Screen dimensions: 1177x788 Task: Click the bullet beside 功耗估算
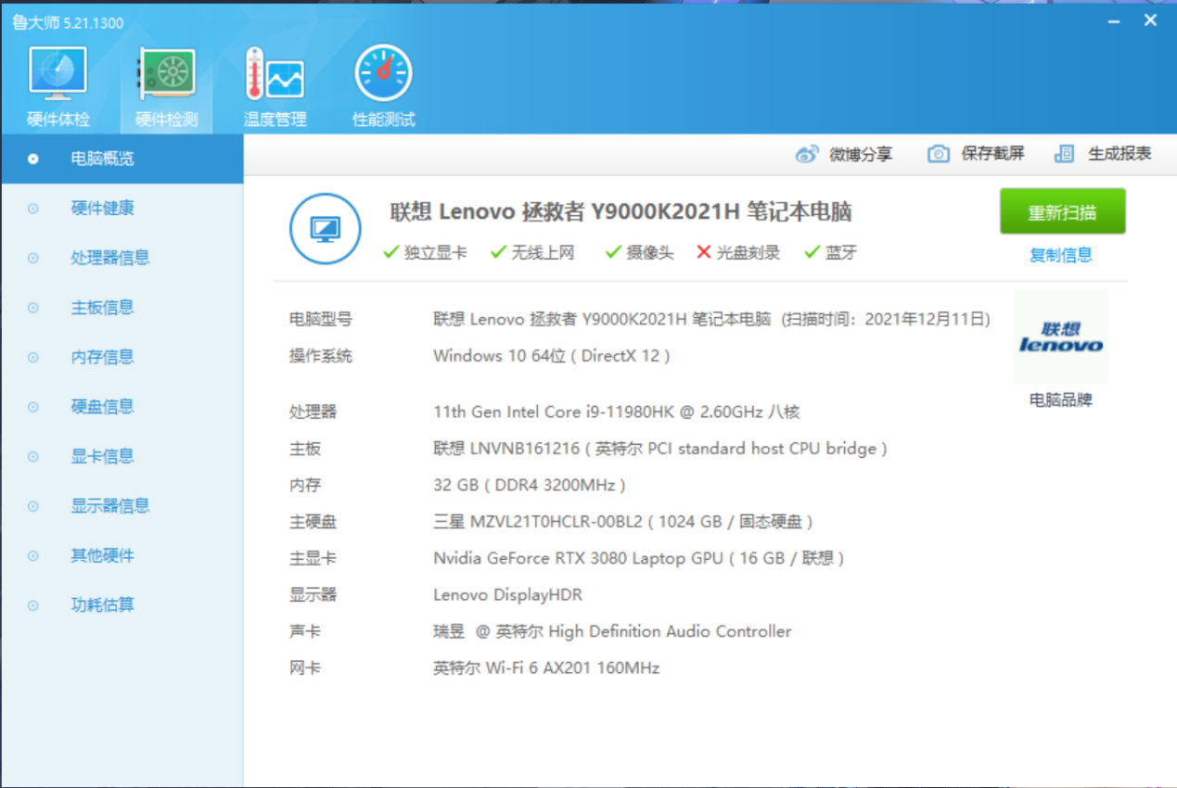33,605
